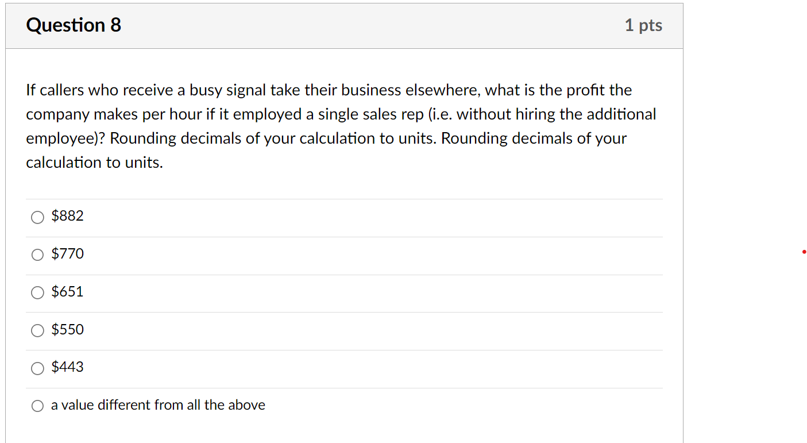Select the $443 answer radio circle
The width and height of the screenshot is (807, 443).
click(x=37, y=368)
